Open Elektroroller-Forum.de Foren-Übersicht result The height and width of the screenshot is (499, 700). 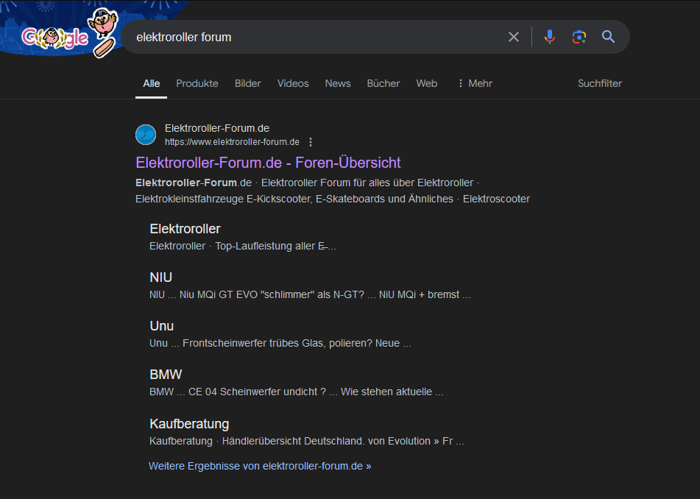pyautogui.click(x=268, y=163)
